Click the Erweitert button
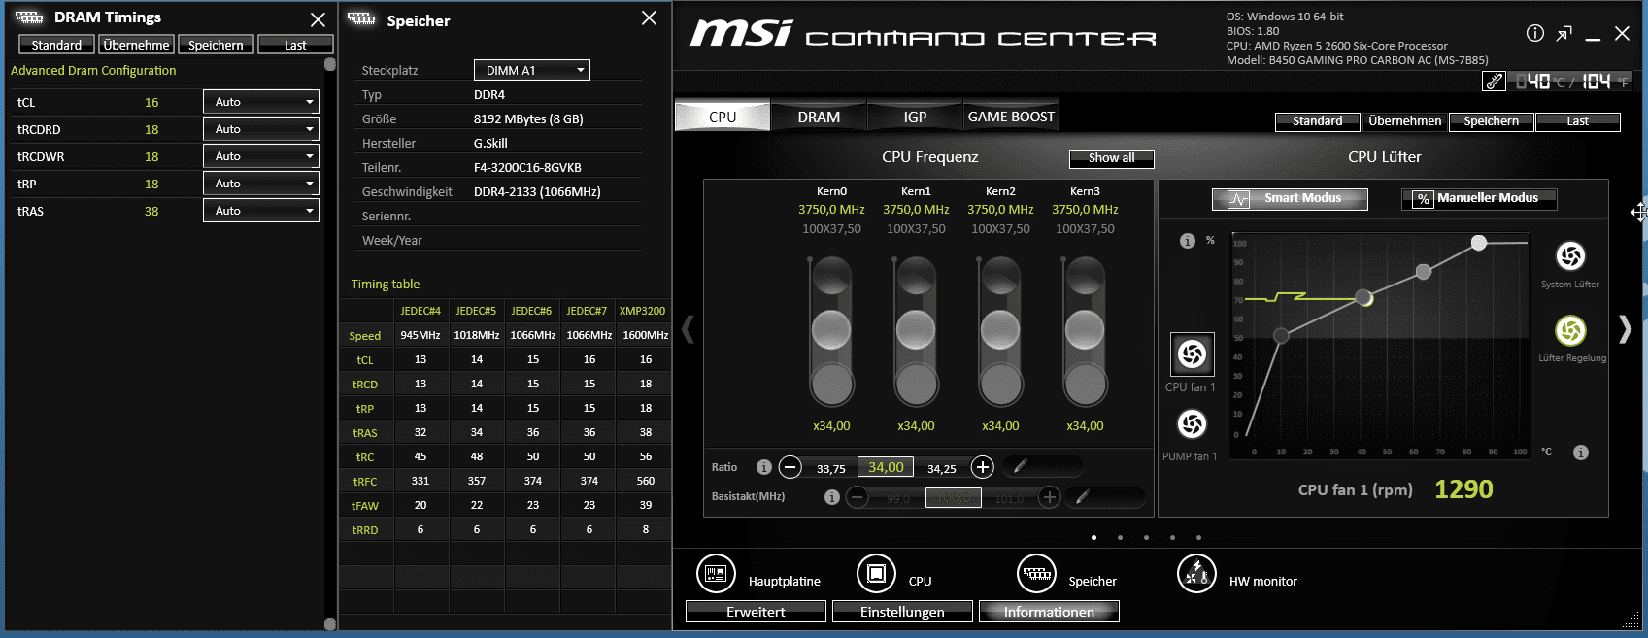 tap(756, 612)
